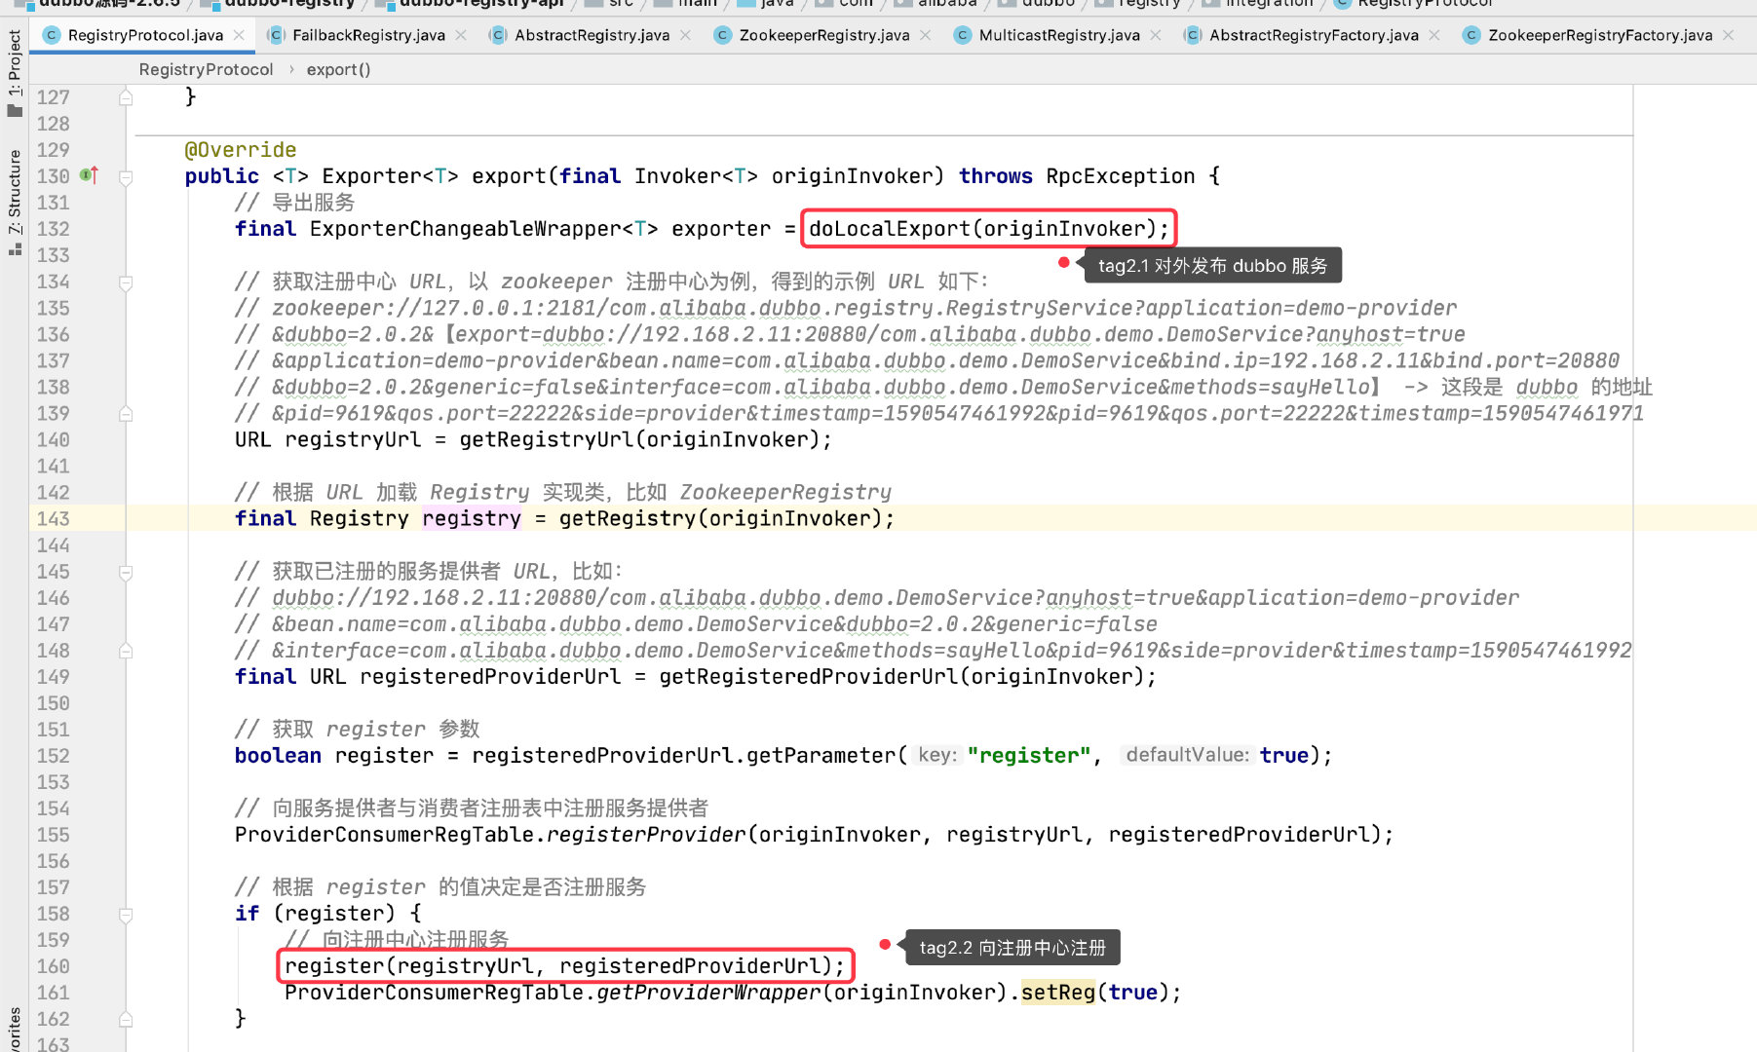
Task: Click RpcException in the method signature
Action: tap(1120, 176)
